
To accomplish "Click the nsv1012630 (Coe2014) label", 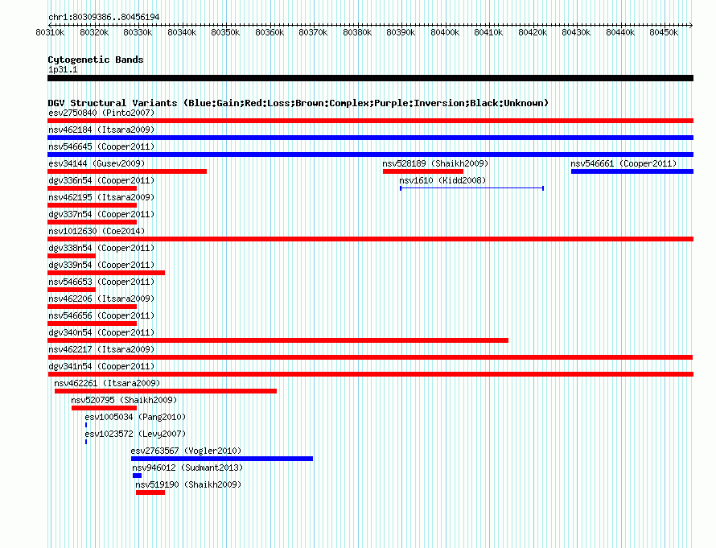I will coord(97,231).
